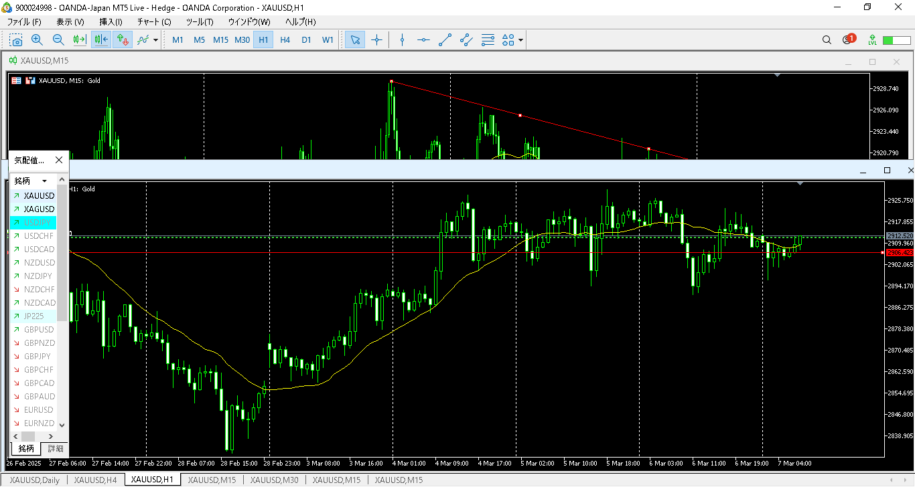The width and height of the screenshot is (915, 487).
Task: Select the equidistant channel tool
Action: (466, 39)
